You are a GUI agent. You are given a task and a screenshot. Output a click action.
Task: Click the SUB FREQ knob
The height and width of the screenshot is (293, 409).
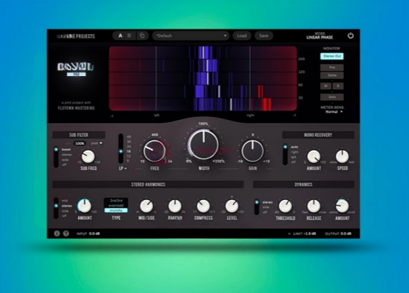pos(88,156)
